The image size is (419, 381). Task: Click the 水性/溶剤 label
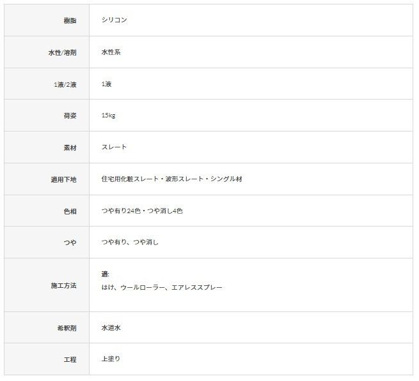tap(62, 52)
